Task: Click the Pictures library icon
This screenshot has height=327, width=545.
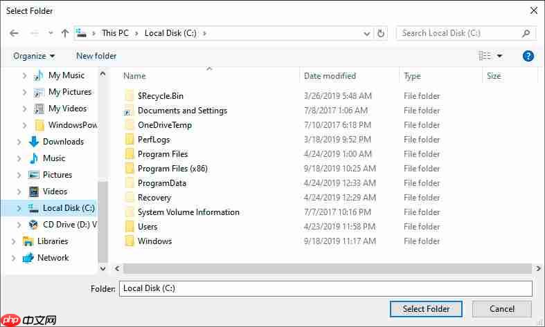Action: 34,175
